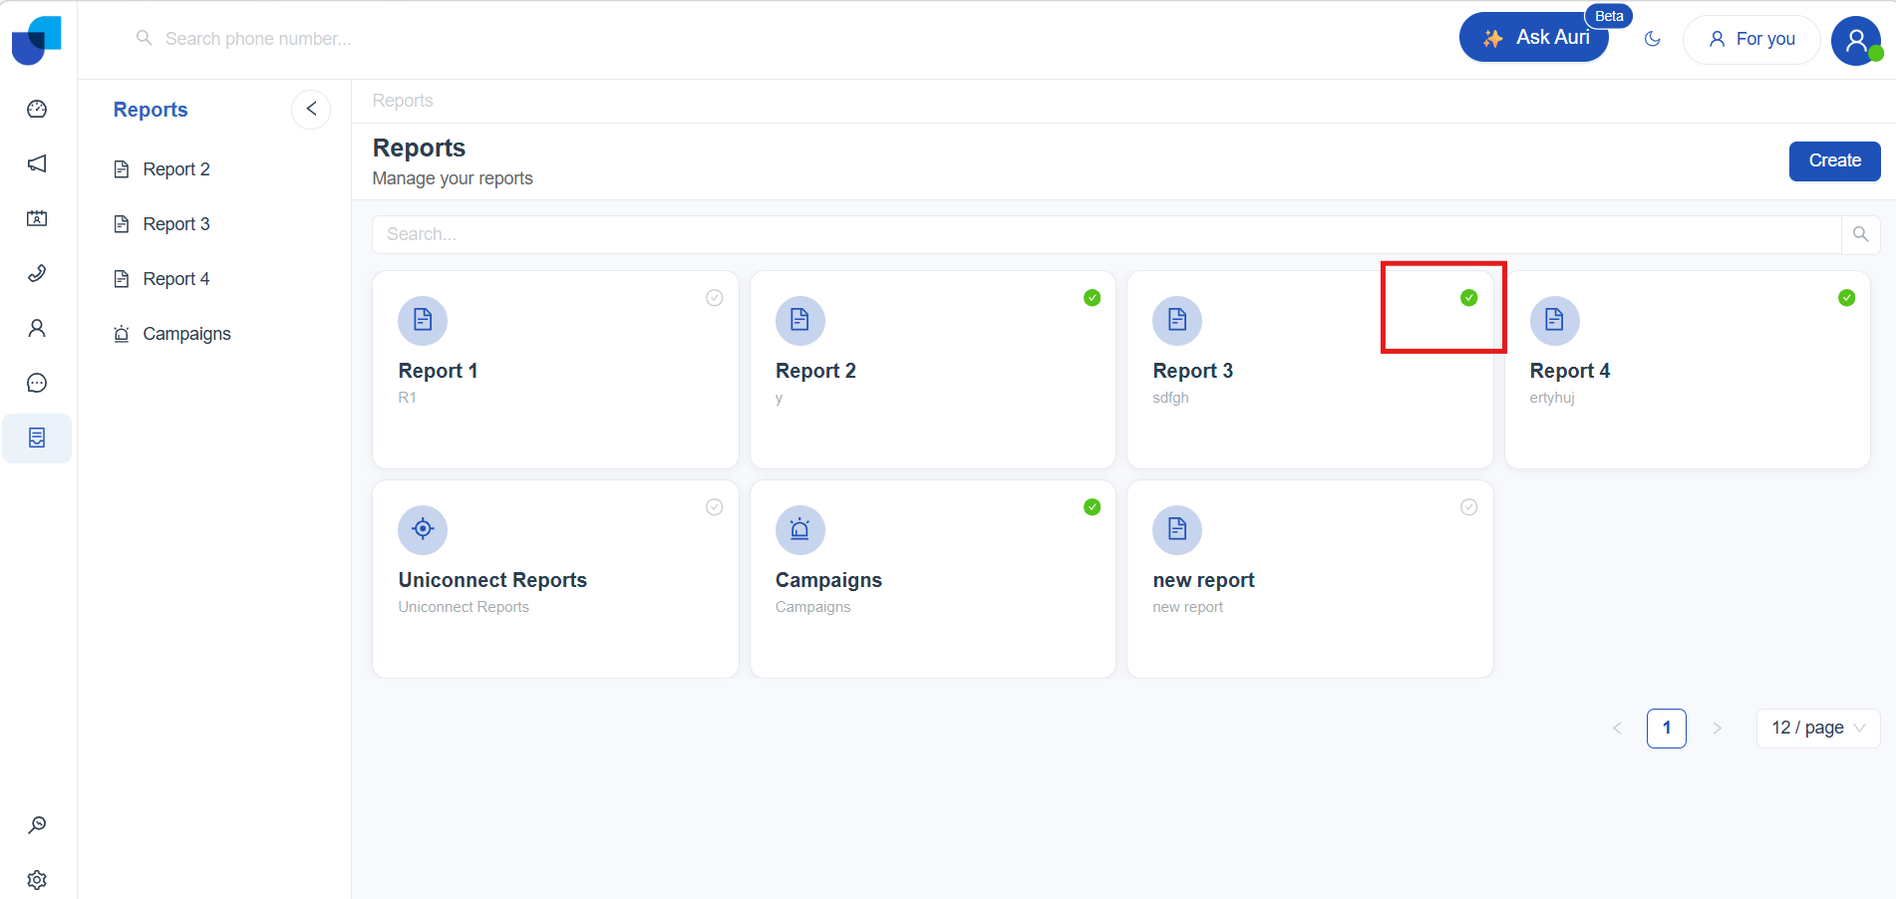
Task: Open the campaigns megaphone icon in sidebar
Action: tap(37, 163)
